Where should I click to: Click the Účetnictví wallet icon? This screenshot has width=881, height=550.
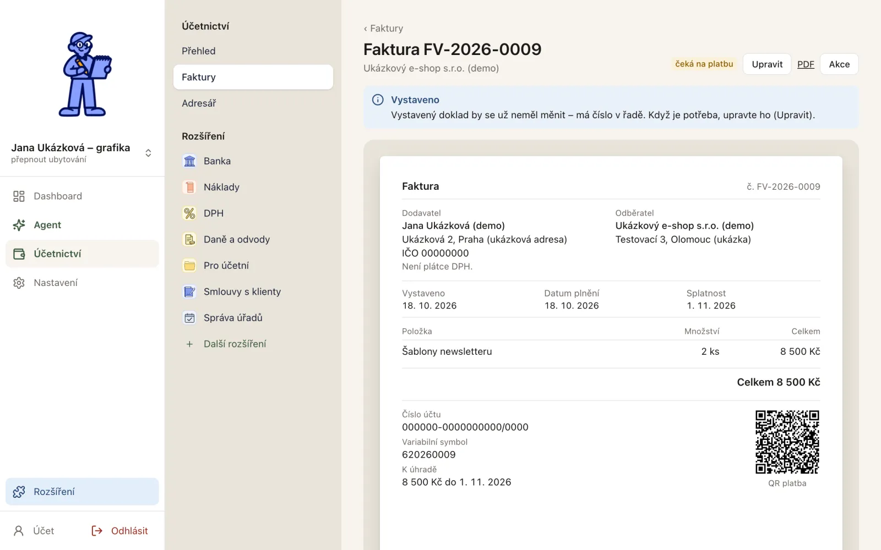coord(19,254)
